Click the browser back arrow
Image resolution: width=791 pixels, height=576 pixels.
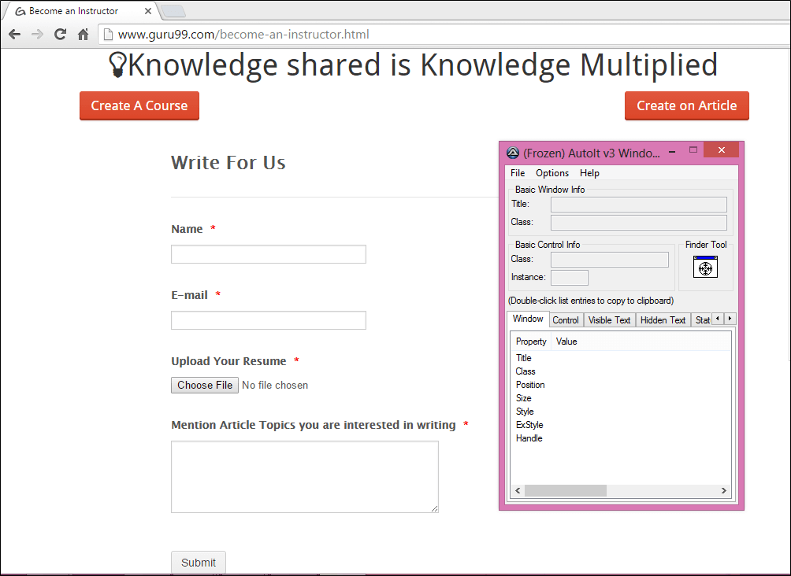[x=14, y=35]
